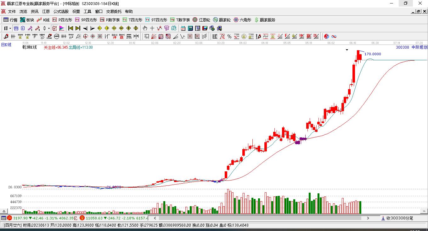428x231 pixels.
Task: Open the 帮助 menu
Action: (x=129, y=11)
